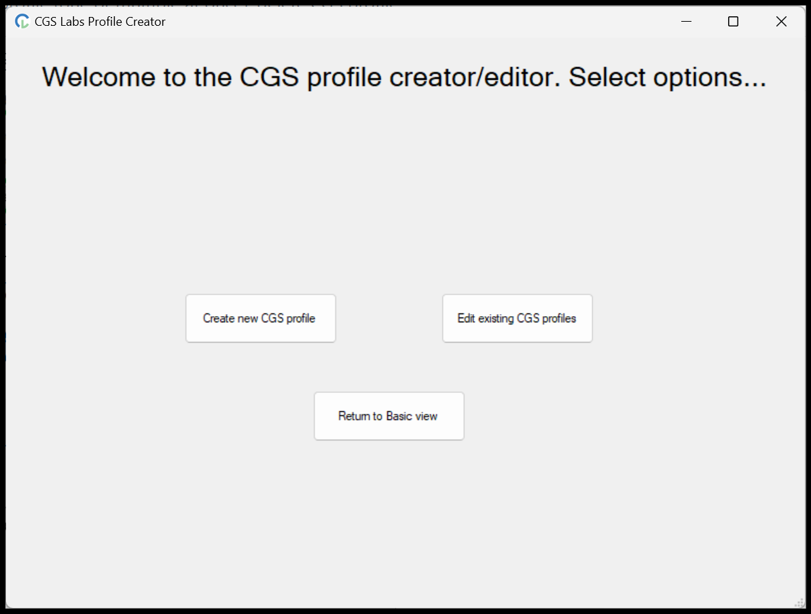Click 'Select options...' at the heading's end
This screenshot has height=614, width=811.
[667, 77]
